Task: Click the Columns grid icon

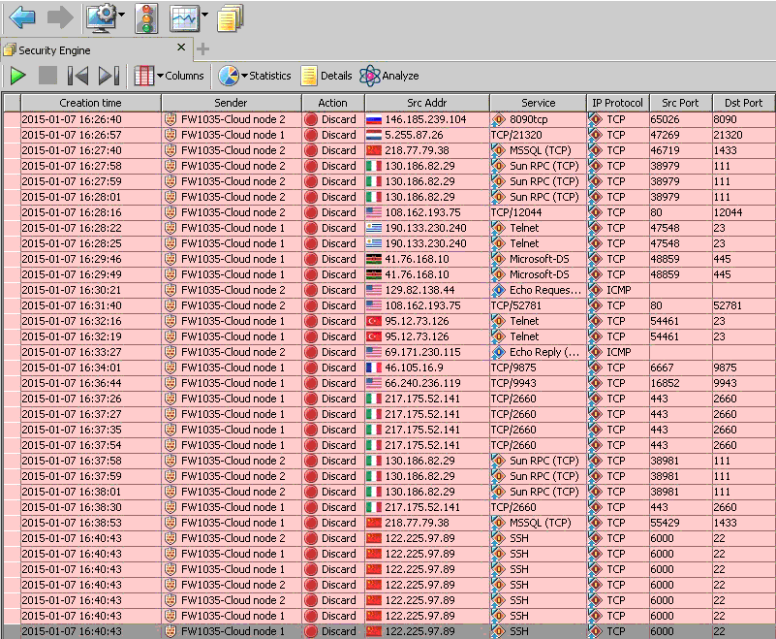Action: (144, 76)
